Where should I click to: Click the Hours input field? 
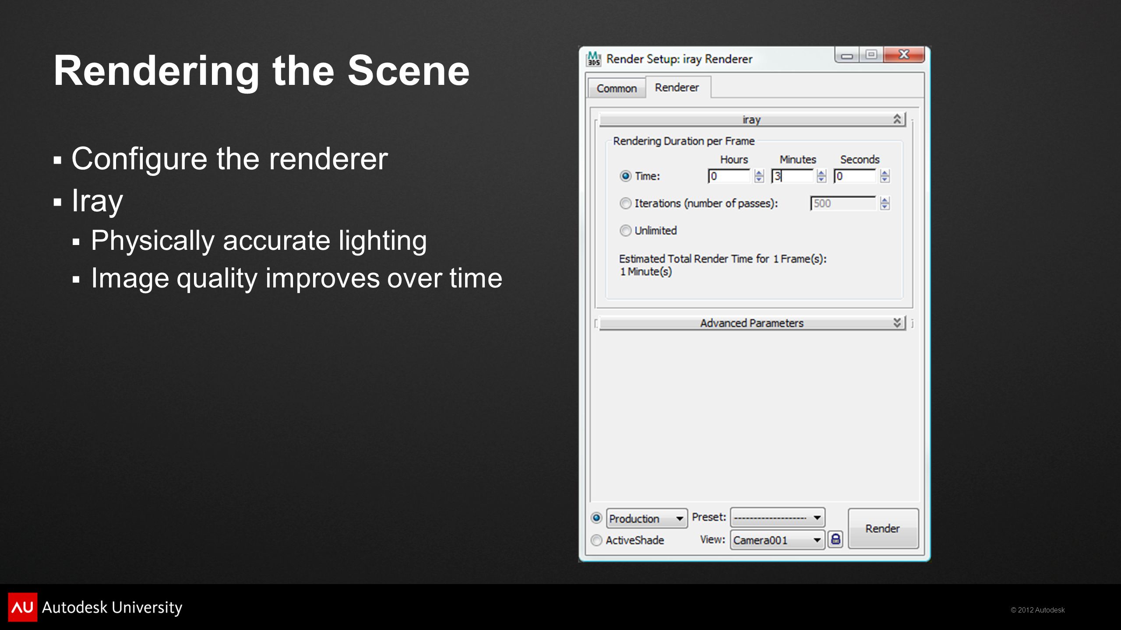(x=729, y=176)
